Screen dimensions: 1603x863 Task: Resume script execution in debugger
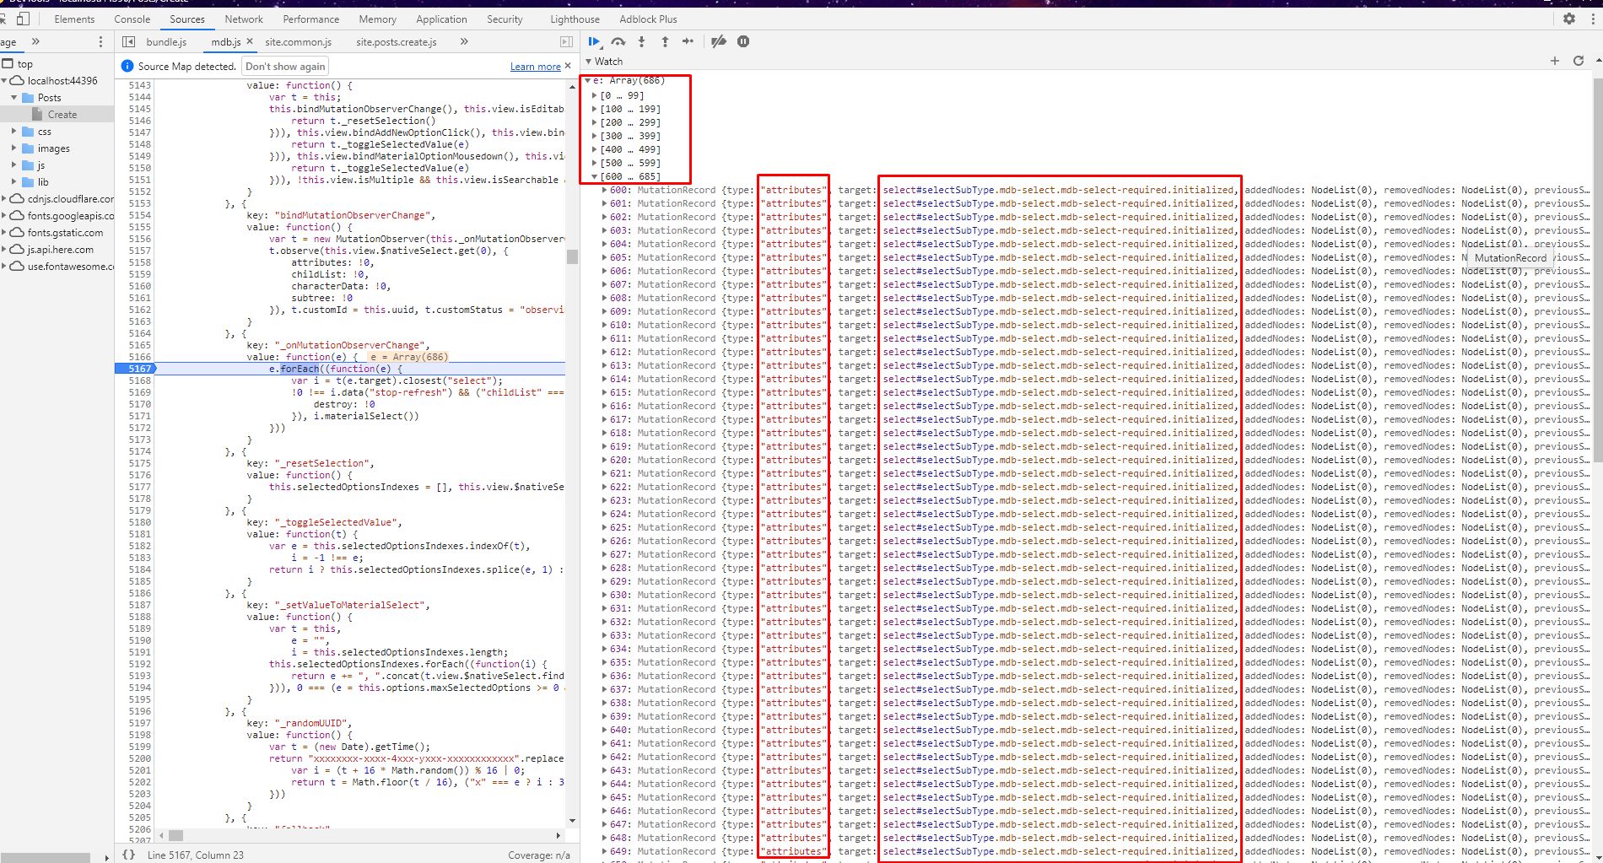point(595,41)
